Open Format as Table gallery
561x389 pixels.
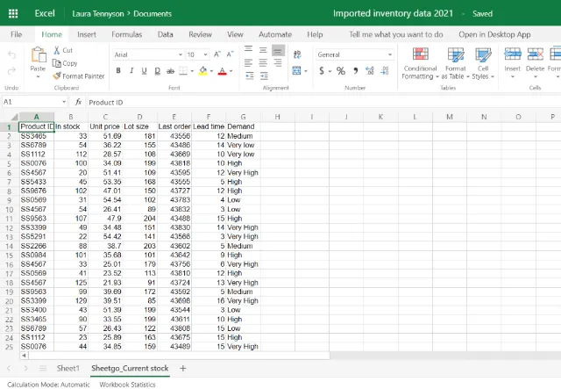[x=456, y=63]
